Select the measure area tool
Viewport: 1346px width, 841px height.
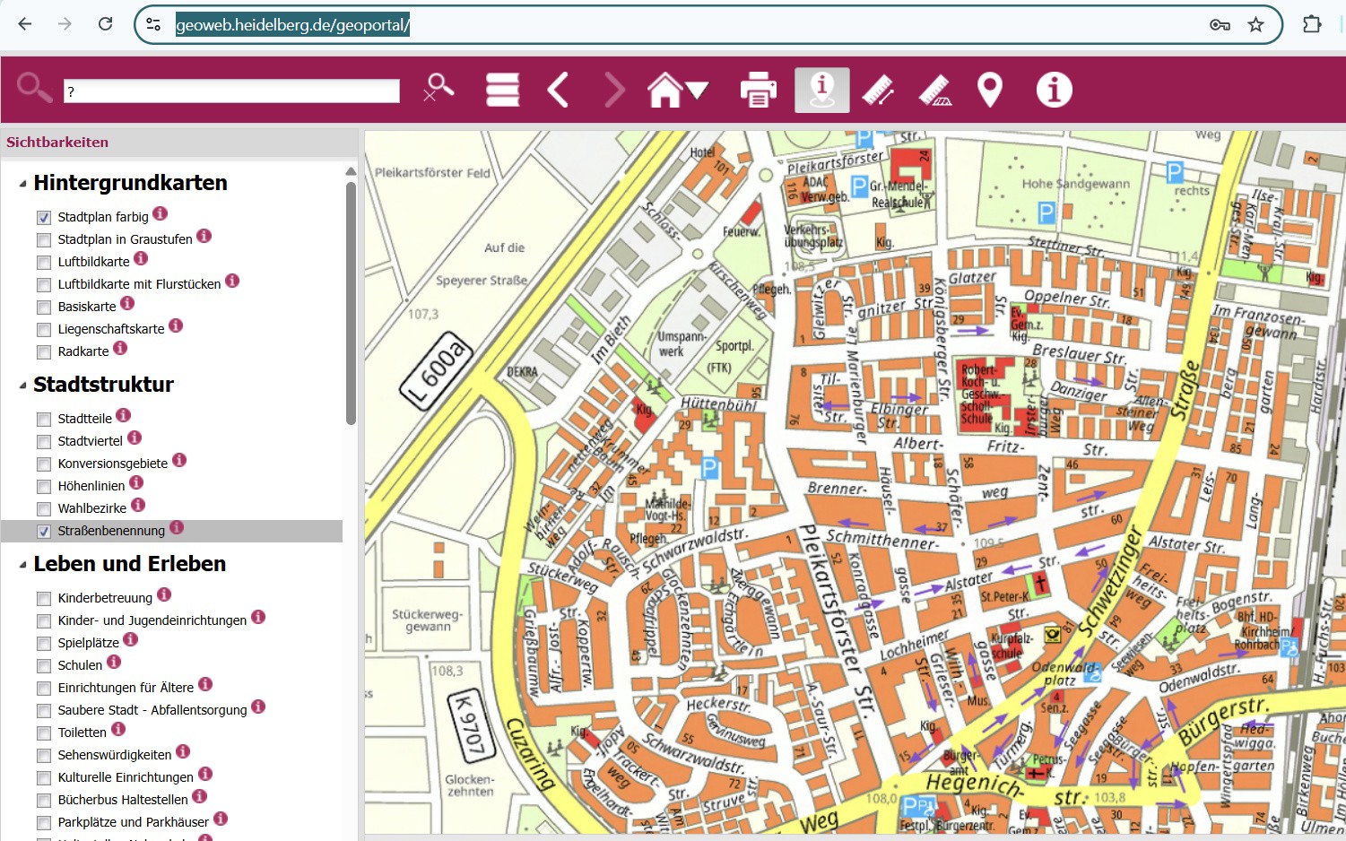coord(934,90)
